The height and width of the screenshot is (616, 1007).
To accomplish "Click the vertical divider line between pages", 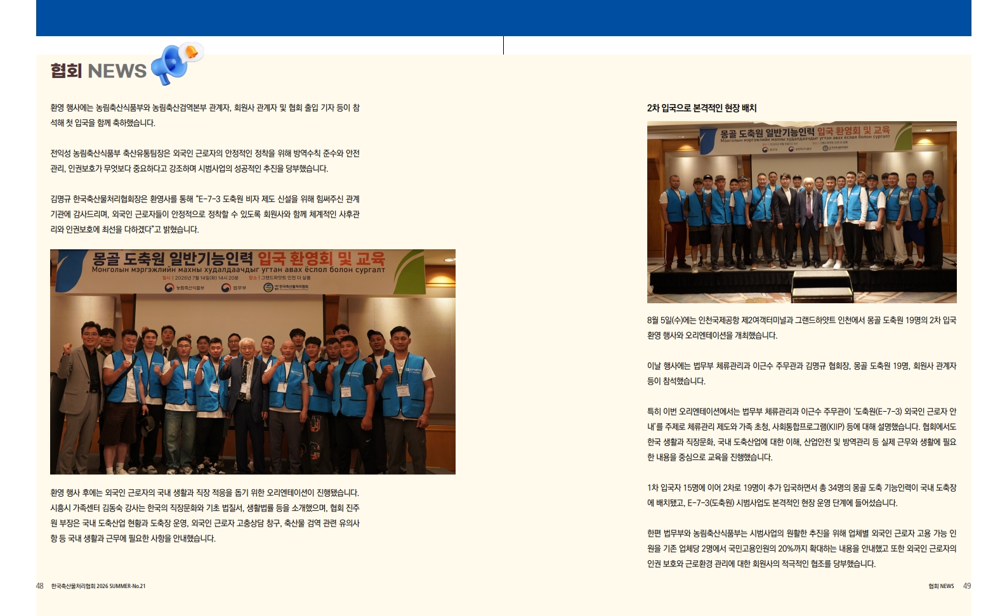I will click(x=503, y=45).
